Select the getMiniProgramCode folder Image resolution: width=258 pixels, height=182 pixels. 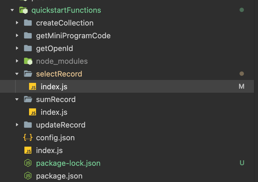73,36
